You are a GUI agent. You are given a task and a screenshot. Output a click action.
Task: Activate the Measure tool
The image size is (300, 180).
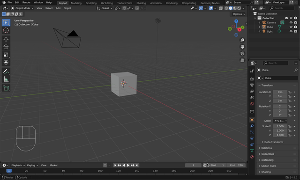click(6, 79)
